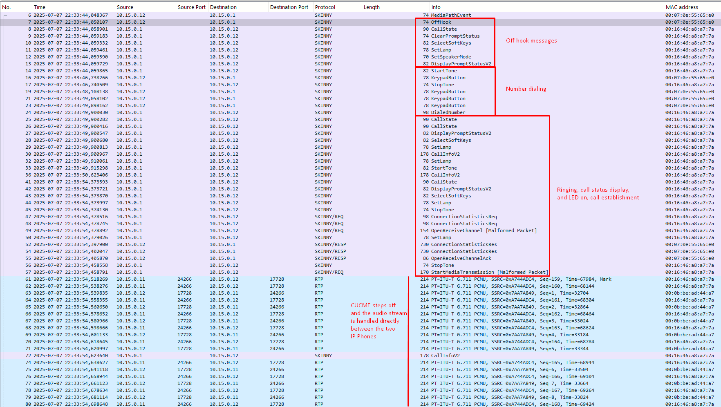This screenshot has height=407, width=721.
Task: Select packet 47 ConnectionStatisticsReq info
Action: pos(464,217)
